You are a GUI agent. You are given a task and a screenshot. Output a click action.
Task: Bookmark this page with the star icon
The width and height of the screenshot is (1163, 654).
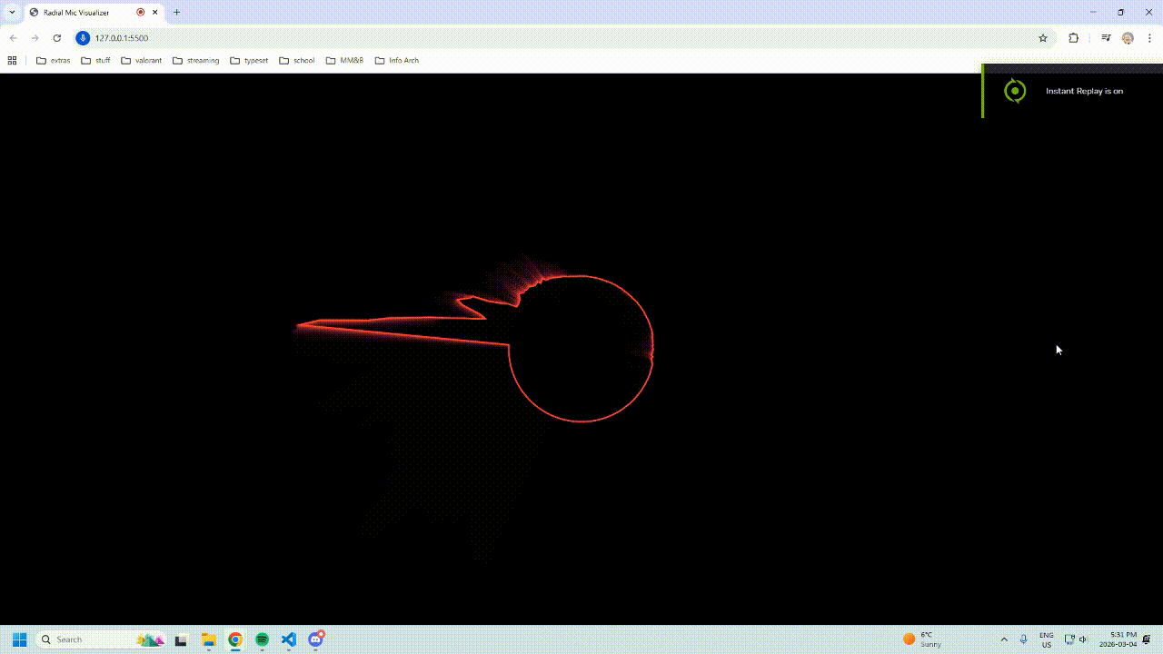(1042, 38)
